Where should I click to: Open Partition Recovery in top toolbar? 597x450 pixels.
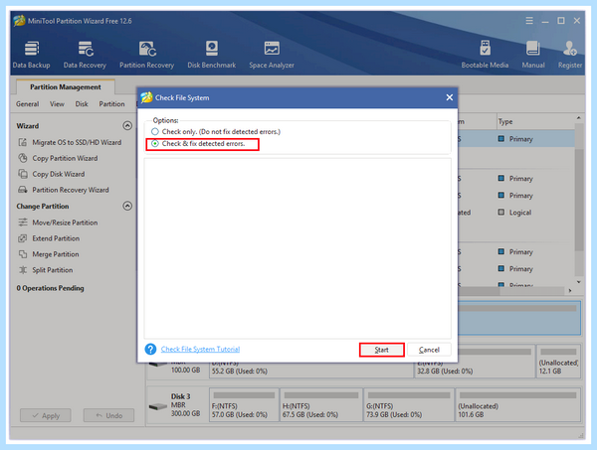[146, 55]
